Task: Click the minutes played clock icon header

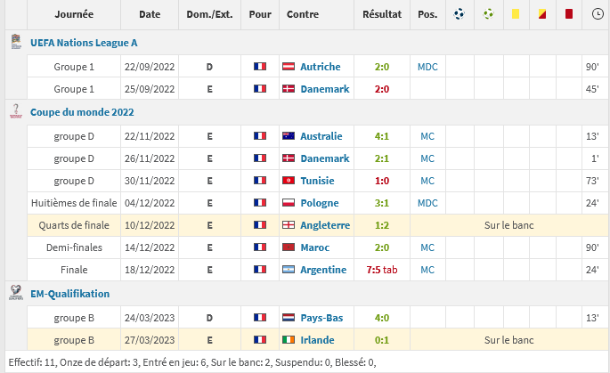Action: pyautogui.click(x=597, y=14)
